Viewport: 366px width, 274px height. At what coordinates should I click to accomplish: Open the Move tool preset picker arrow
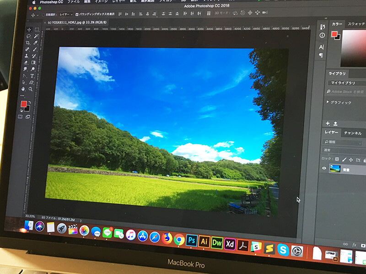pyautogui.click(x=38, y=16)
